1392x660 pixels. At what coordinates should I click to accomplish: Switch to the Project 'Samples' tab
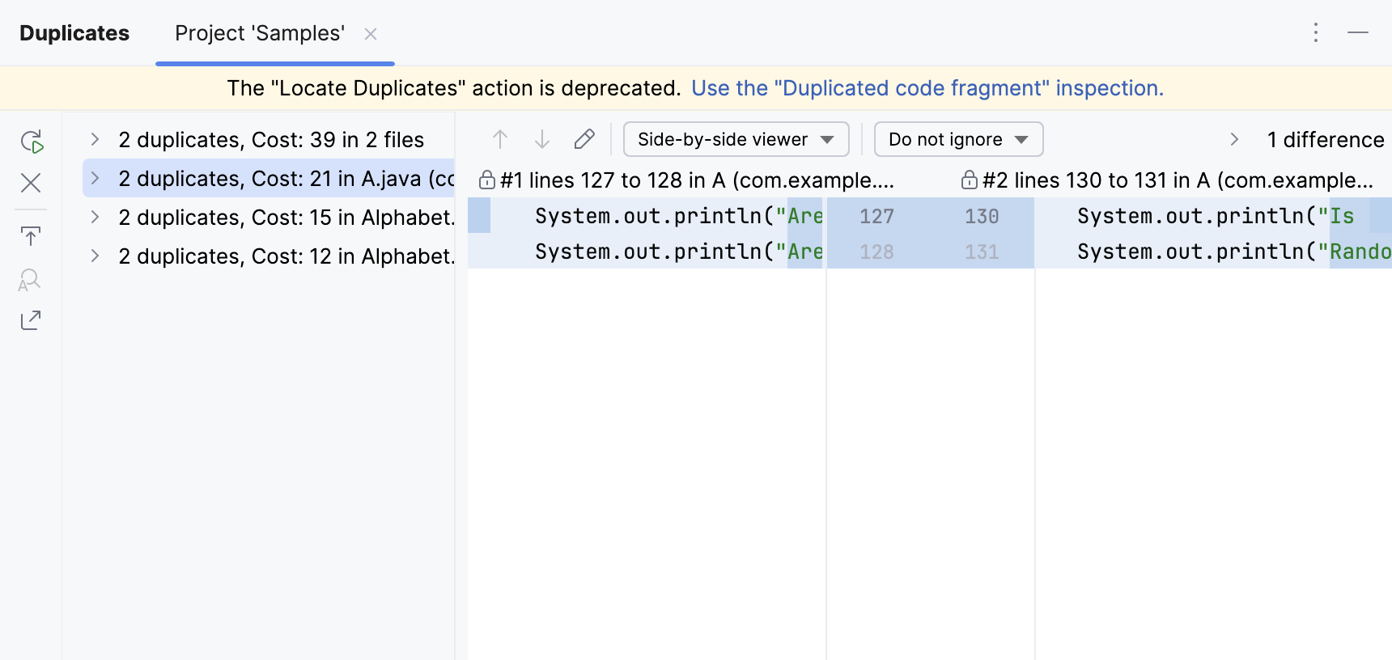260,33
